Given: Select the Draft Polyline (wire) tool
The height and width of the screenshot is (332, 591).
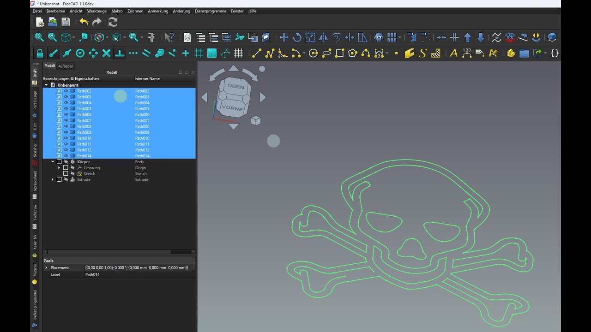Looking at the screenshot, I should click(x=270, y=53).
